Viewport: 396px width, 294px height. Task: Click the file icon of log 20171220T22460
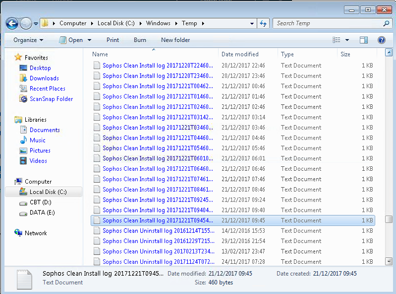[97, 65]
